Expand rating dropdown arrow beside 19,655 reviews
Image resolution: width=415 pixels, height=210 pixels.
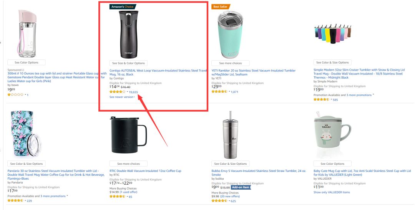pyautogui.click(x=127, y=92)
